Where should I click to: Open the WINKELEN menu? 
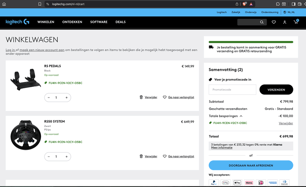point(46,22)
